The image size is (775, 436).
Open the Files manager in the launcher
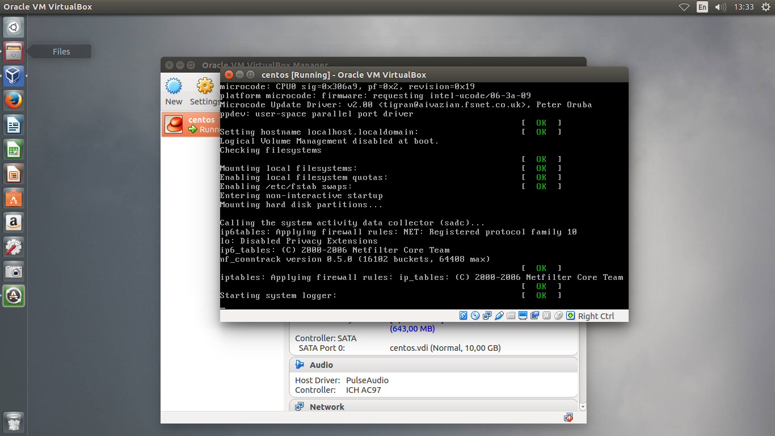14,51
